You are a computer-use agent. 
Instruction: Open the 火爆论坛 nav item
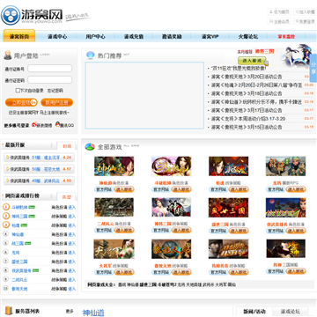click(x=248, y=37)
